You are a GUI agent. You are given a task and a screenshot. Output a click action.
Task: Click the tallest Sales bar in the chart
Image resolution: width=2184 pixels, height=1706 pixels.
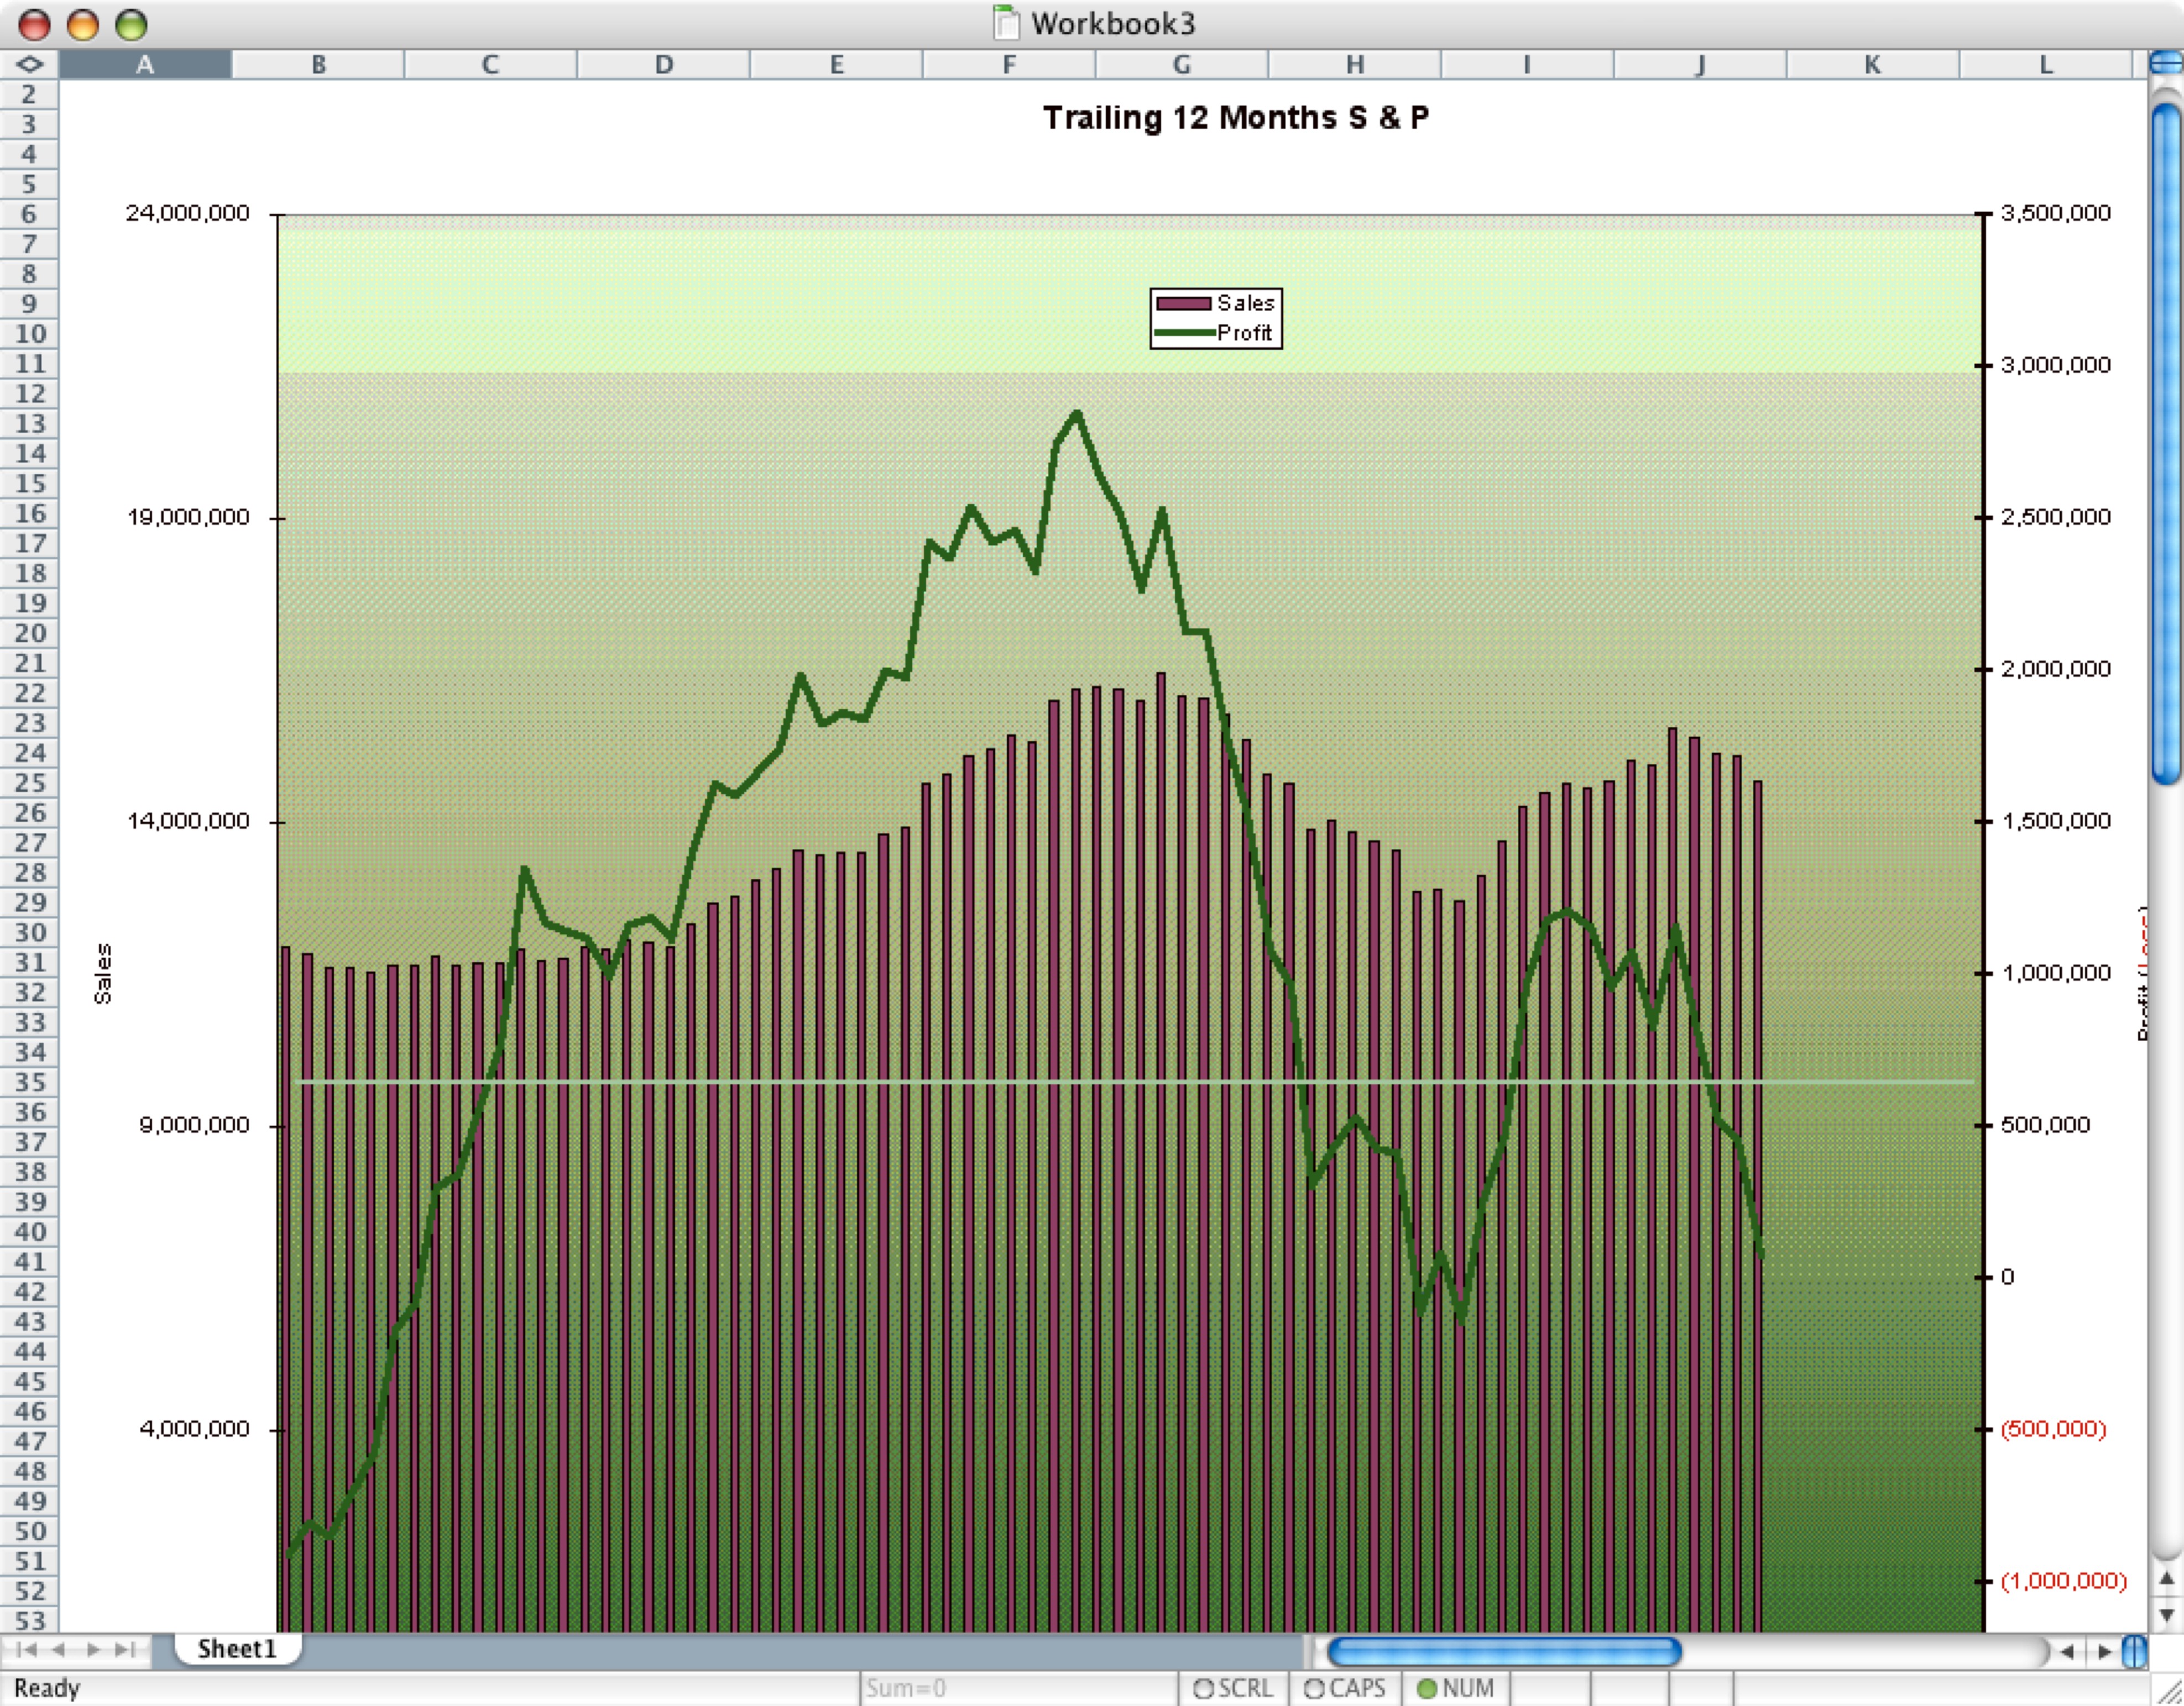click(1161, 1152)
